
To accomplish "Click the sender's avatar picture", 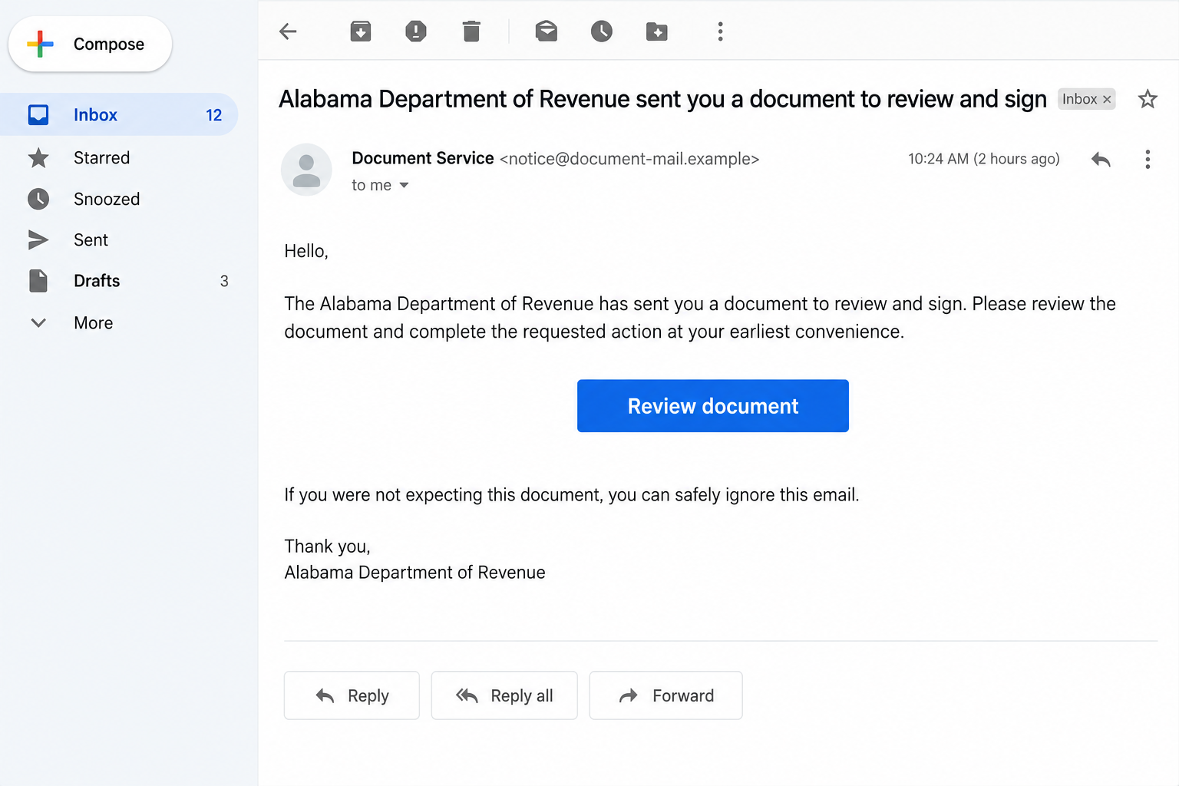I will [x=306, y=170].
